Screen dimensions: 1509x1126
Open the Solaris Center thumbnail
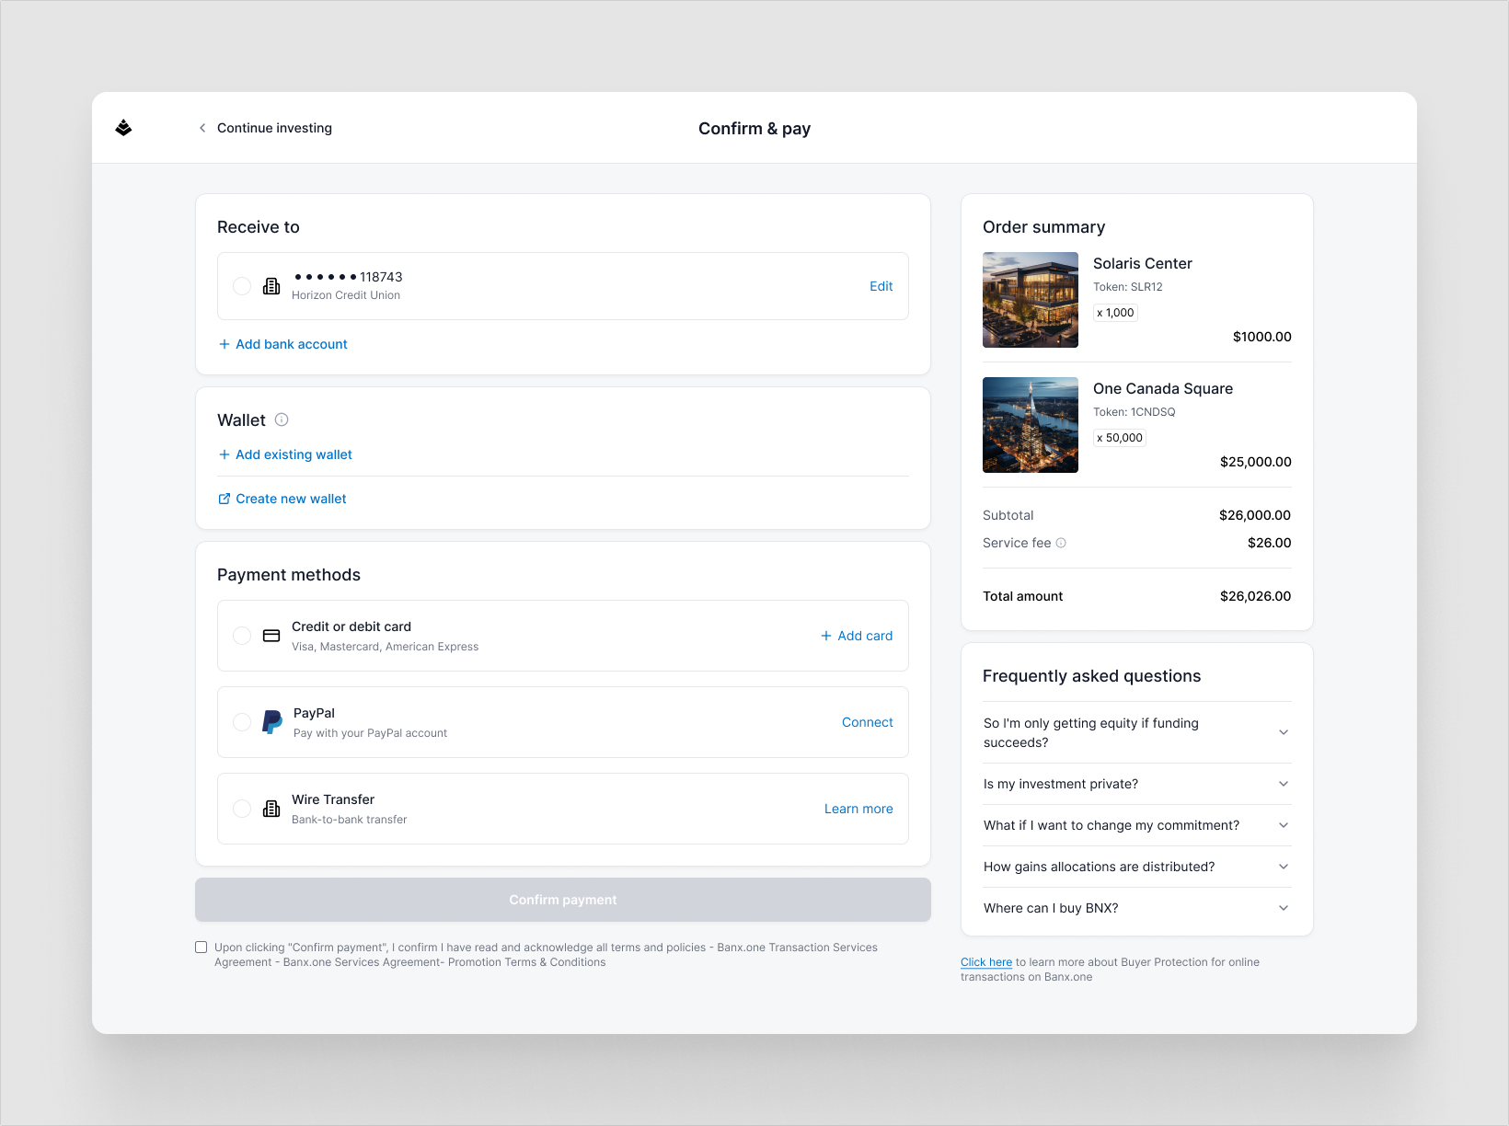(x=1031, y=300)
